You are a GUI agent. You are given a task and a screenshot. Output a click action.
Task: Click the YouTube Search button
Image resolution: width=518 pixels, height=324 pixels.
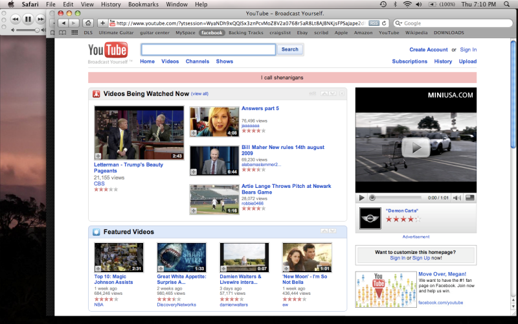coord(289,50)
